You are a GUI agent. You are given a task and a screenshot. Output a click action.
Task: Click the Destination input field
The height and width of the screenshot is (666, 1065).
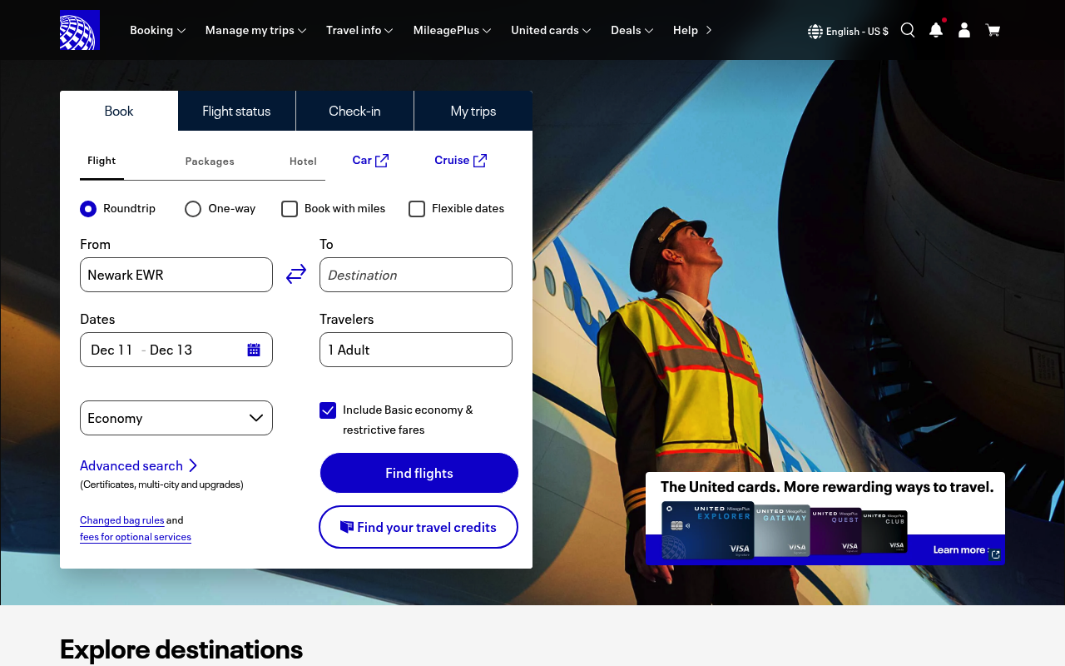click(x=416, y=275)
